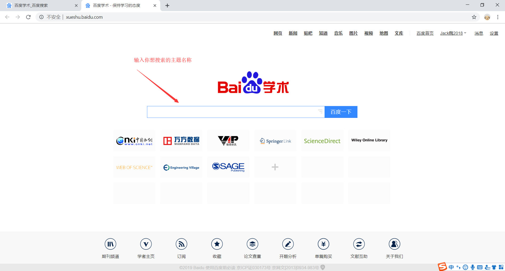
Task: Open the 论文查重 plagiarism check icon
Action: (252, 244)
